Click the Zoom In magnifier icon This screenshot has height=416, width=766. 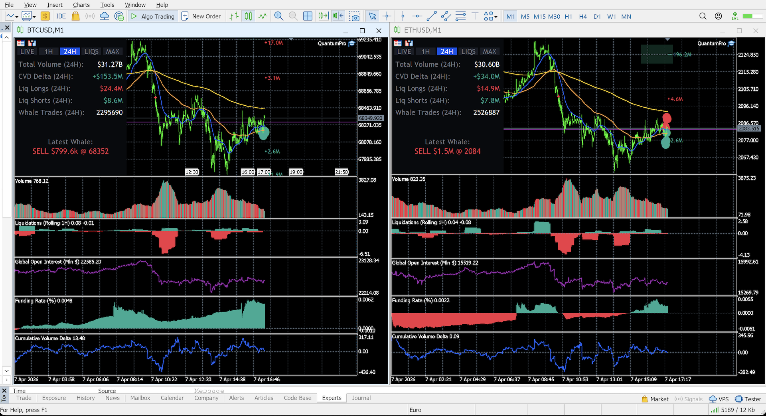click(x=279, y=16)
